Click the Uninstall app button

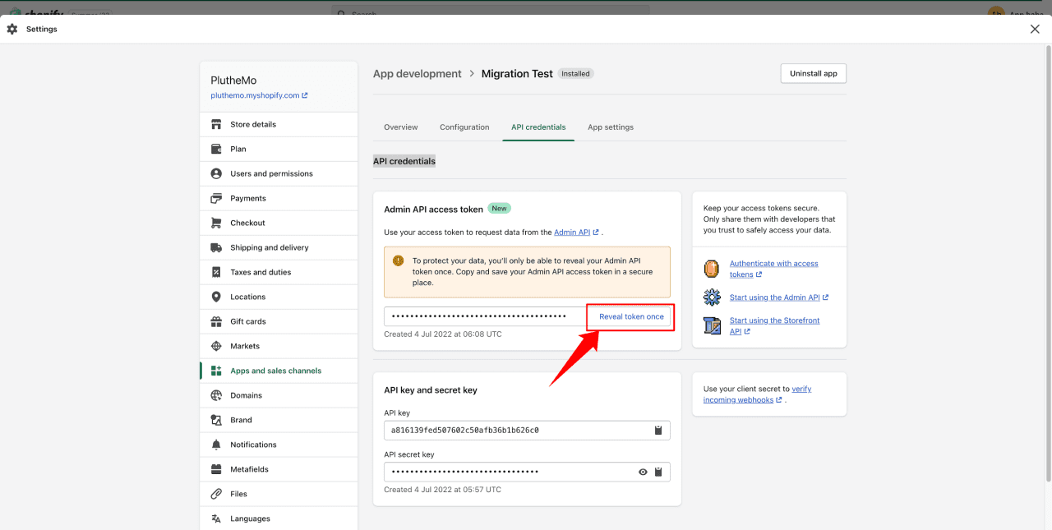click(814, 73)
